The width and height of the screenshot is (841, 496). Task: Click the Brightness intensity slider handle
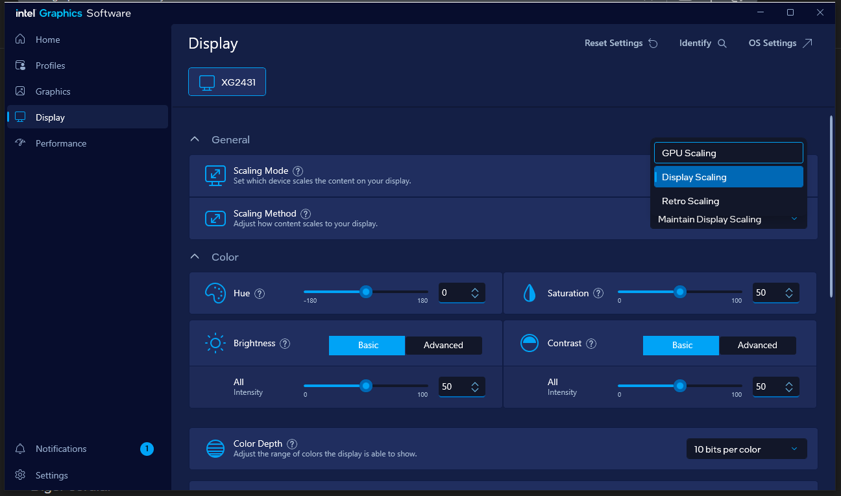click(366, 386)
